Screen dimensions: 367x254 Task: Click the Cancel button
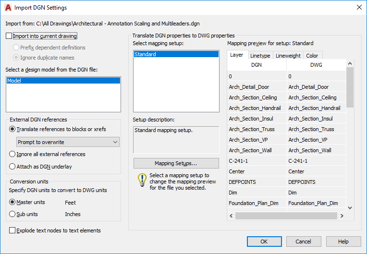[304, 242]
